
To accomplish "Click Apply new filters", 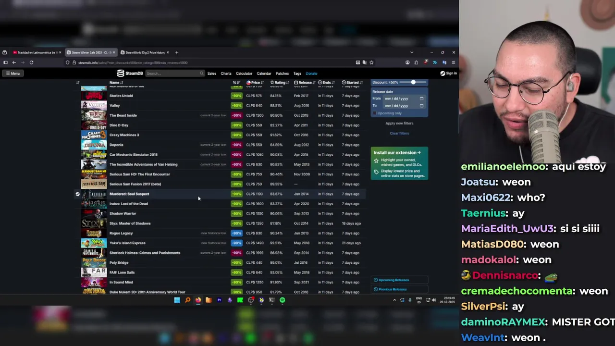I will pyautogui.click(x=399, y=124).
